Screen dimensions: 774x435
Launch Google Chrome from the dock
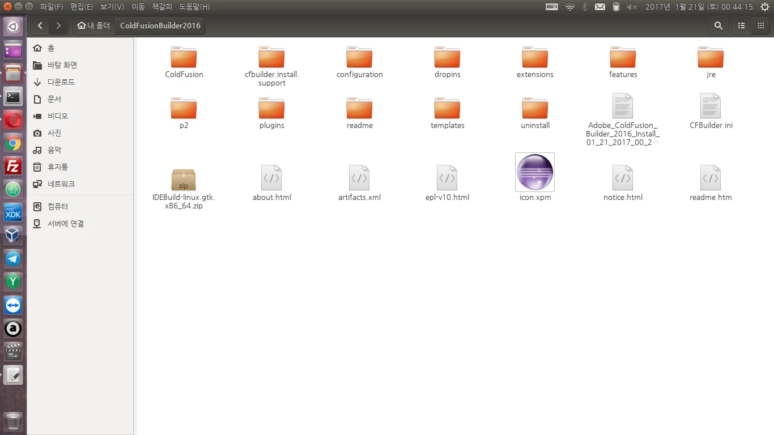[x=13, y=143]
